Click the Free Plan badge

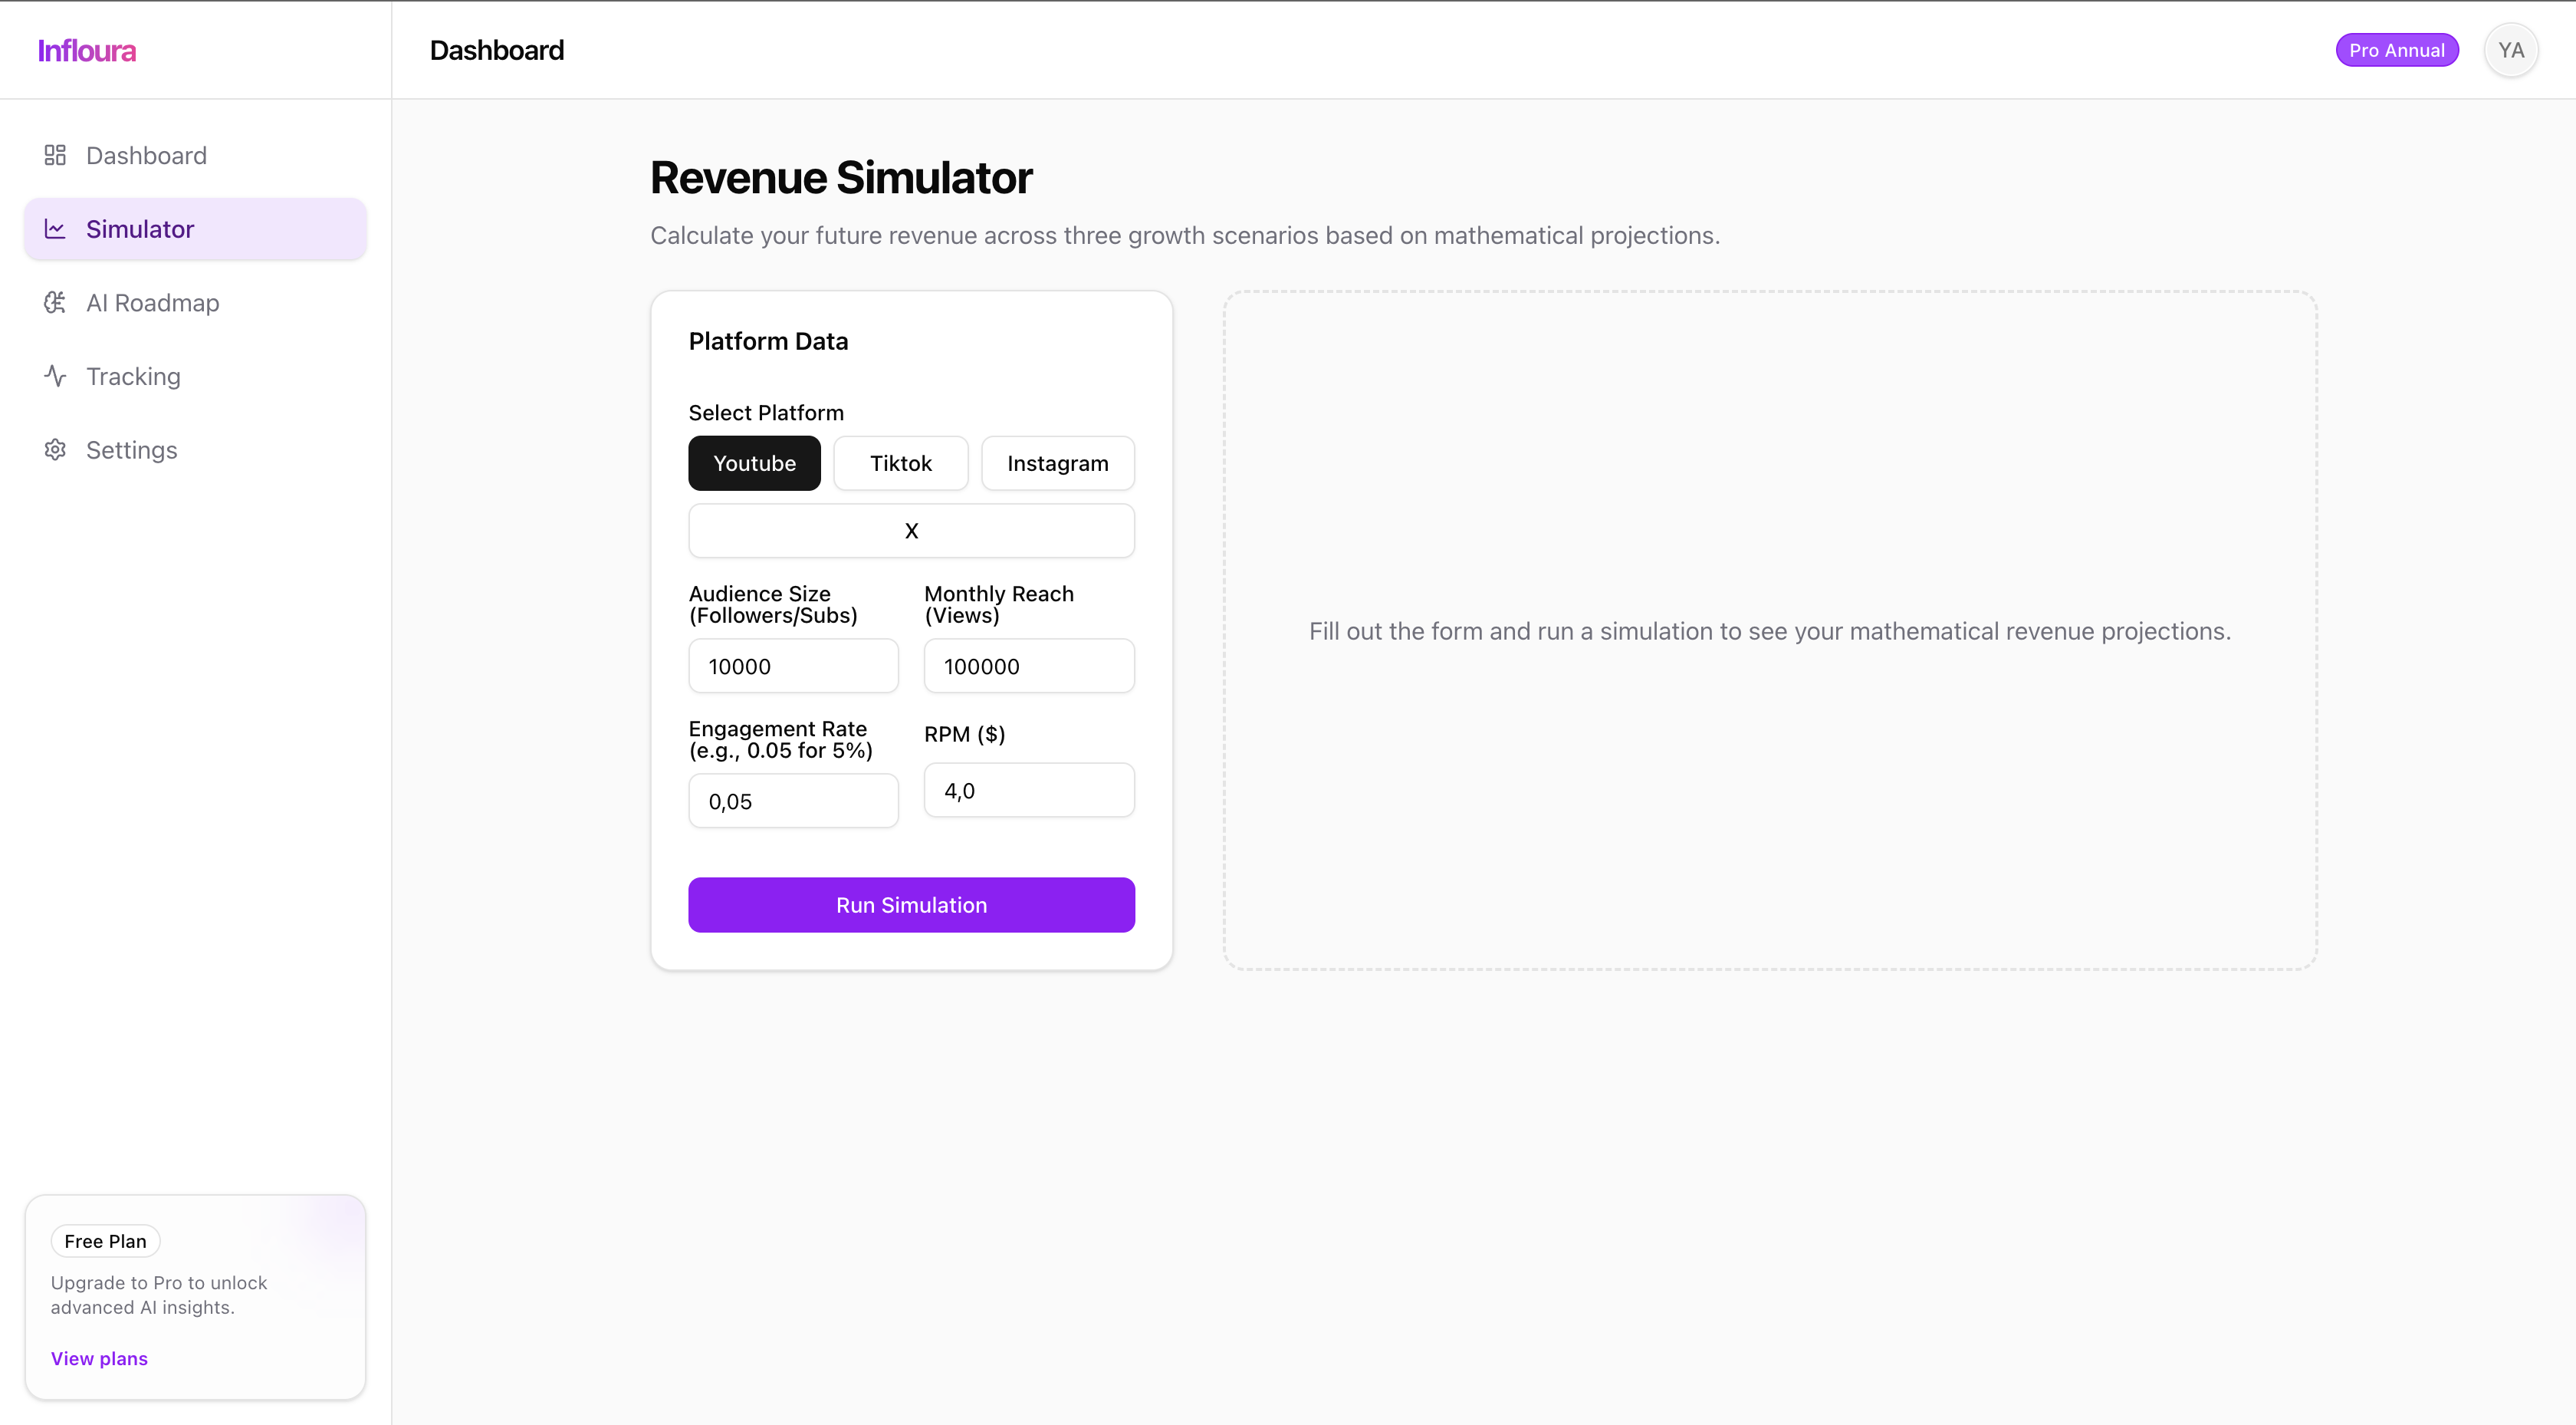[105, 1241]
